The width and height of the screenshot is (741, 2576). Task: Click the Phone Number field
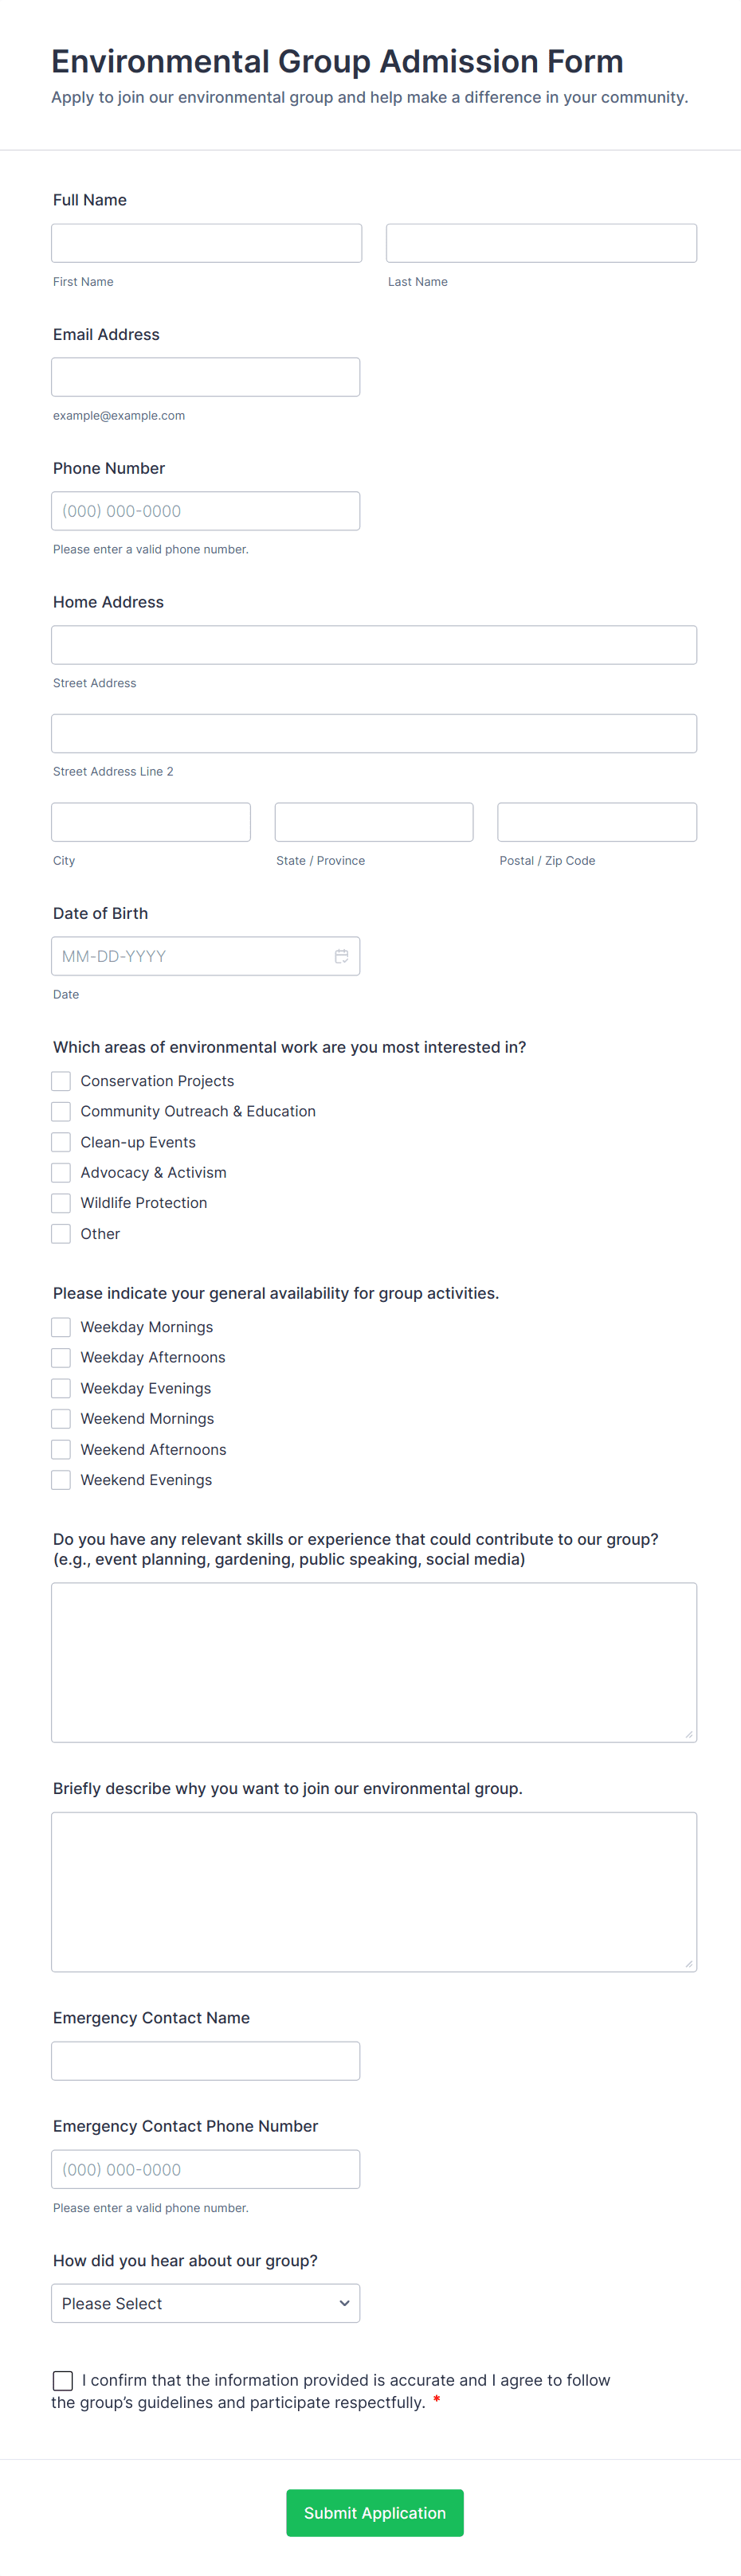click(205, 511)
